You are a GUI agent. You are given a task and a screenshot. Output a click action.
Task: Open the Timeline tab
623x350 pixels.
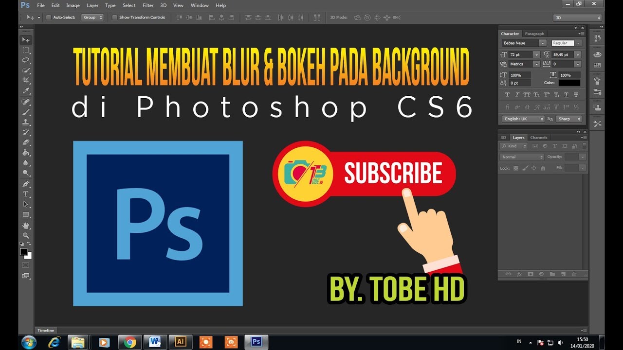(x=46, y=331)
